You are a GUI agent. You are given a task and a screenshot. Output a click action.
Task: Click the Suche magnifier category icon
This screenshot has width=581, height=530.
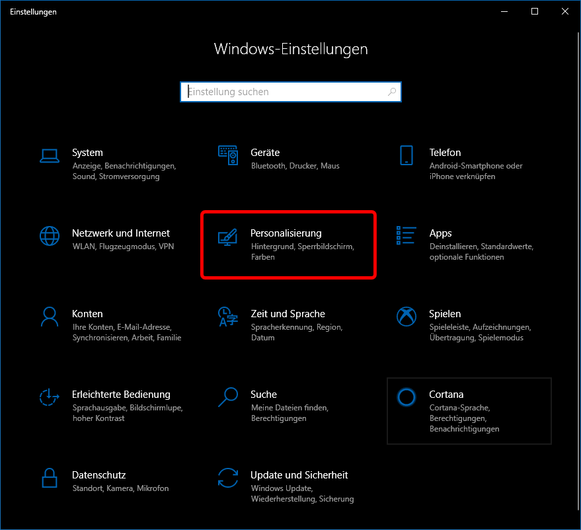click(228, 397)
